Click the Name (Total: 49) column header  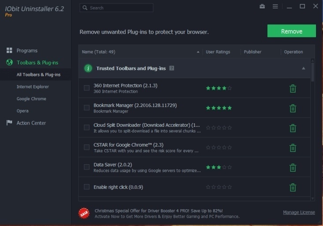98,52
